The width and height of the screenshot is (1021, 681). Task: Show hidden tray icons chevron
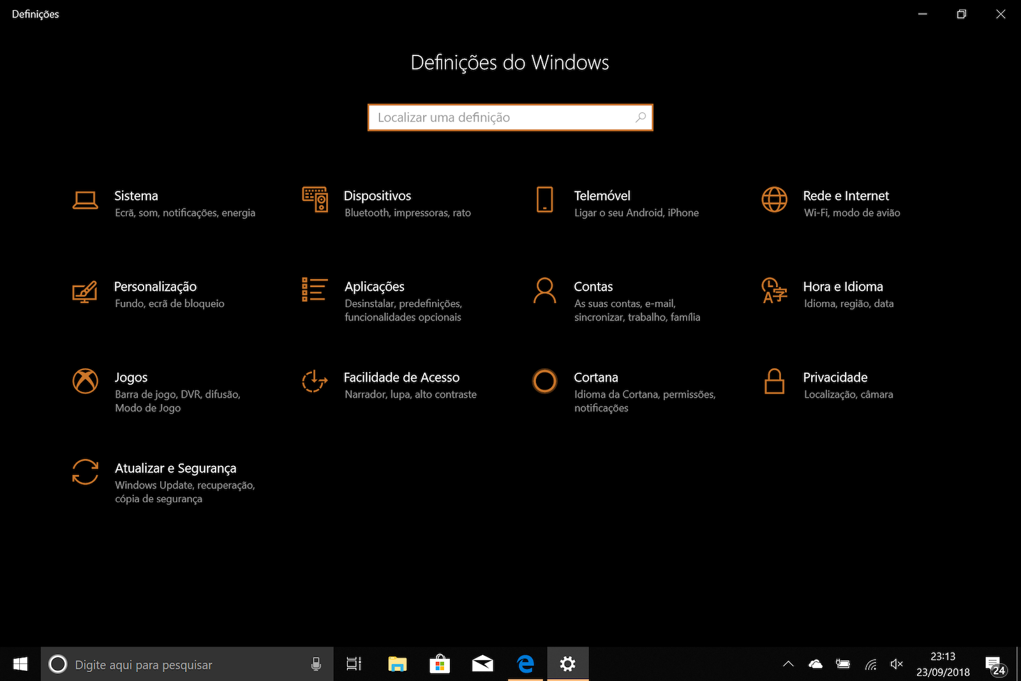pos(789,664)
